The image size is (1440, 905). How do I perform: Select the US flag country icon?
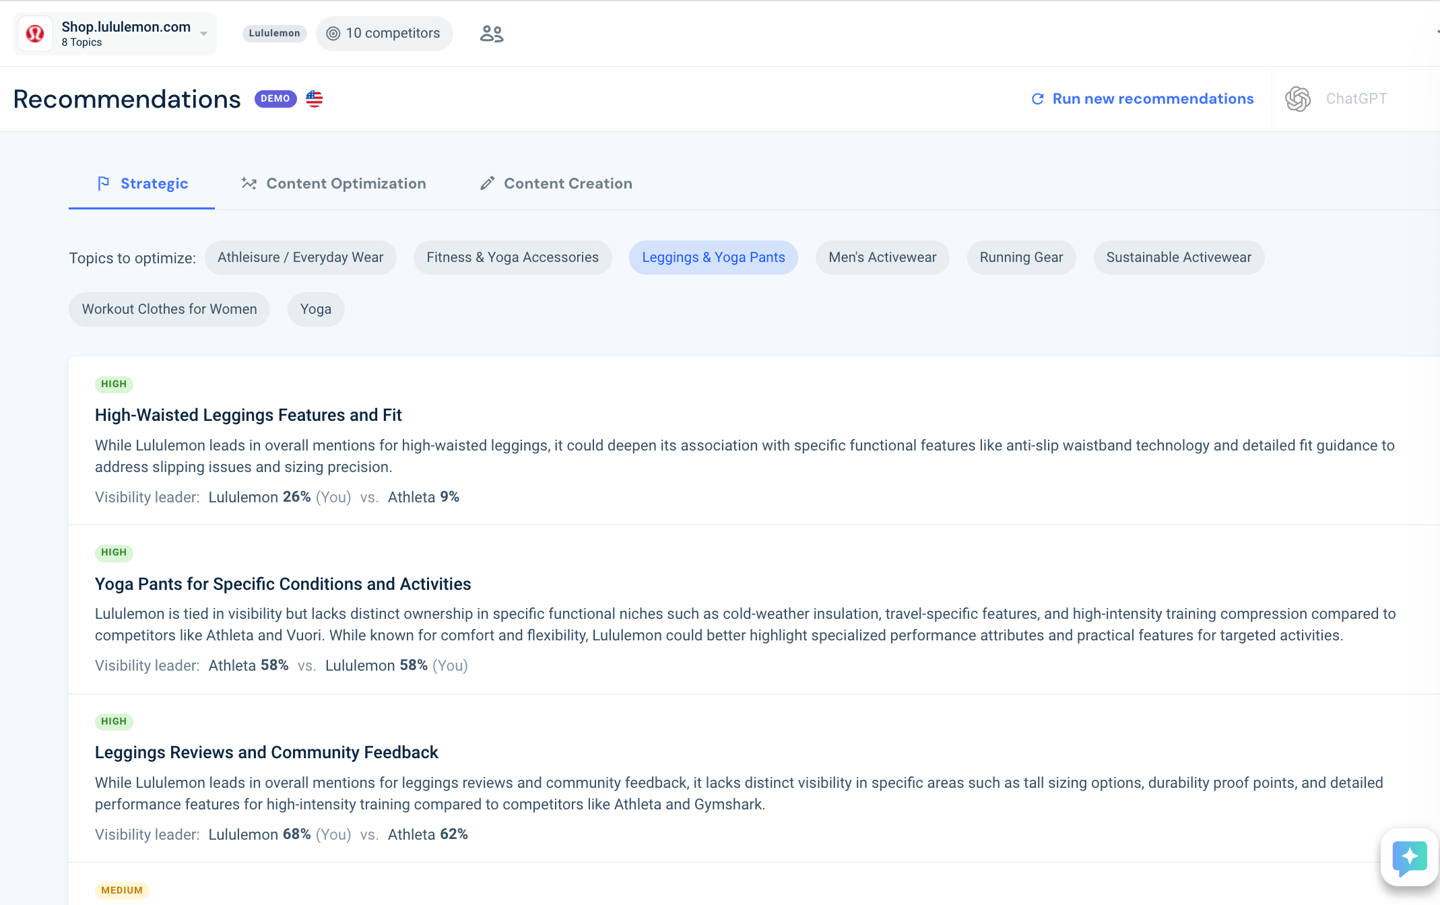coord(315,99)
